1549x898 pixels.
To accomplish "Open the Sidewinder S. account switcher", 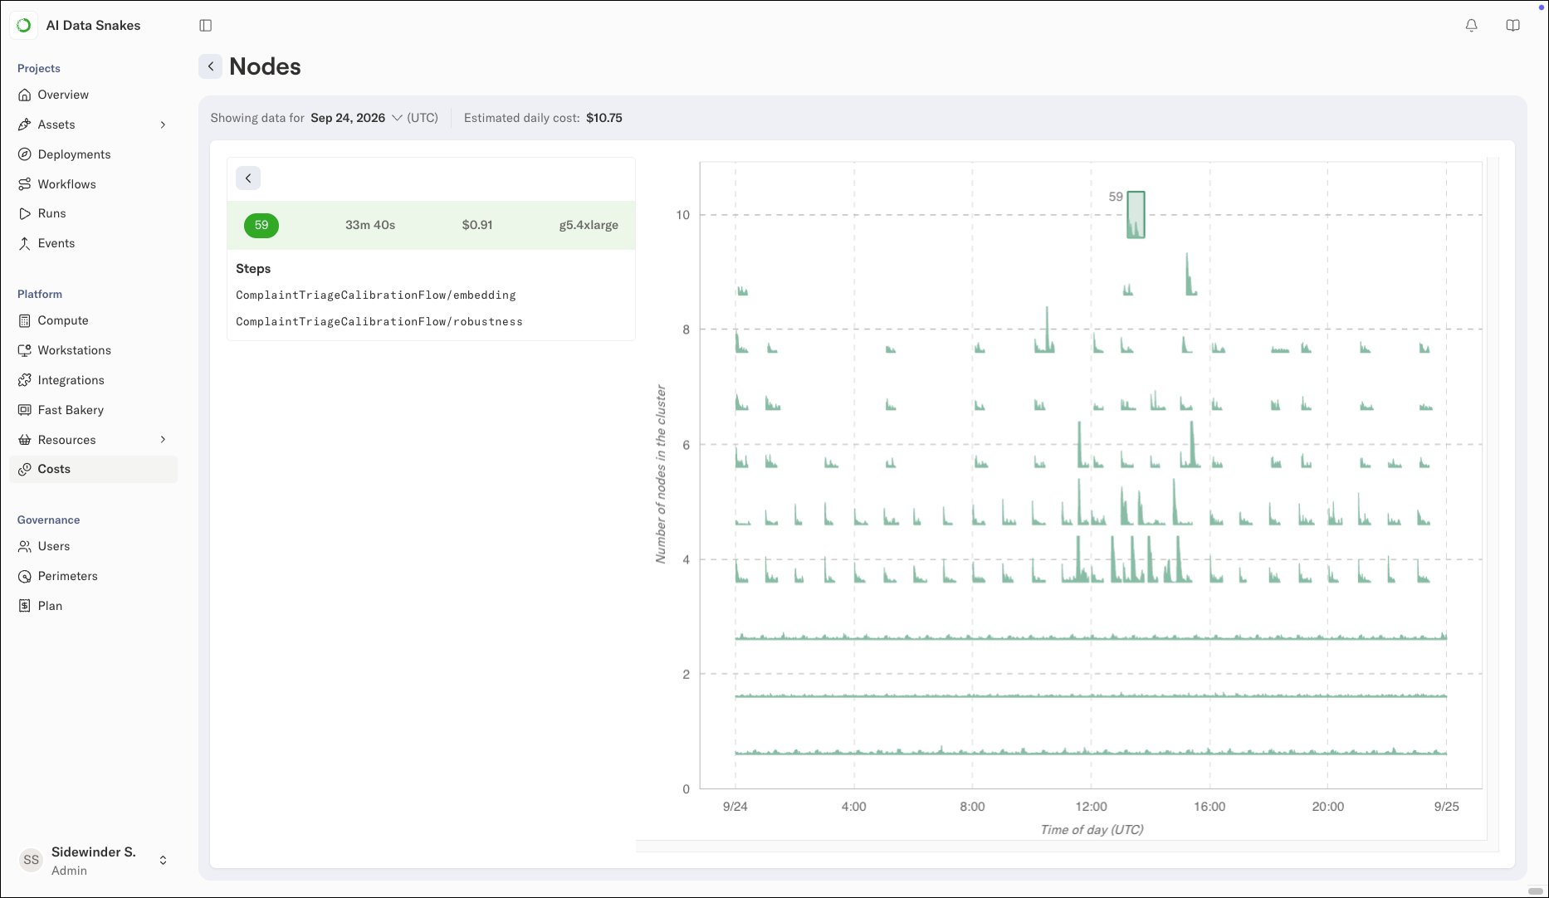I will point(93,861).
